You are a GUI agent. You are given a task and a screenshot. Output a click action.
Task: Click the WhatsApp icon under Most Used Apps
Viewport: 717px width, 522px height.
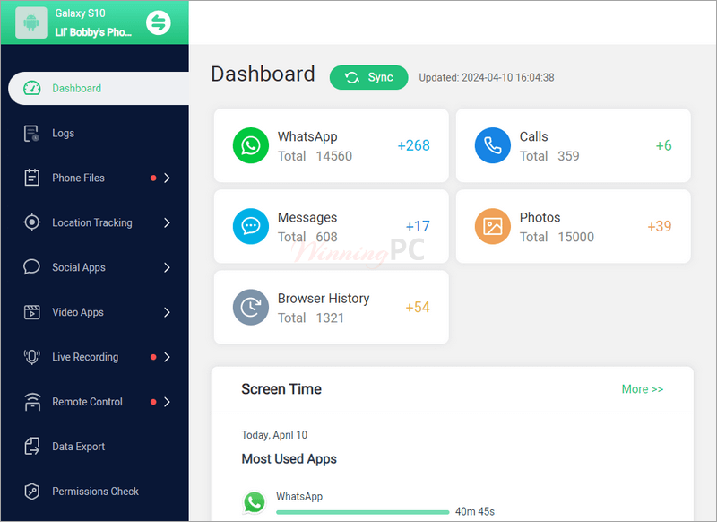(255, 502)
